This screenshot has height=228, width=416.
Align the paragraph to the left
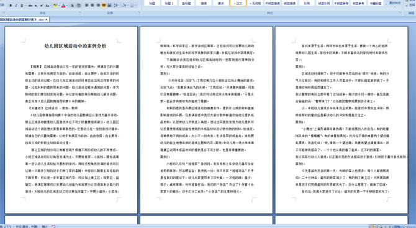point(86,6)
